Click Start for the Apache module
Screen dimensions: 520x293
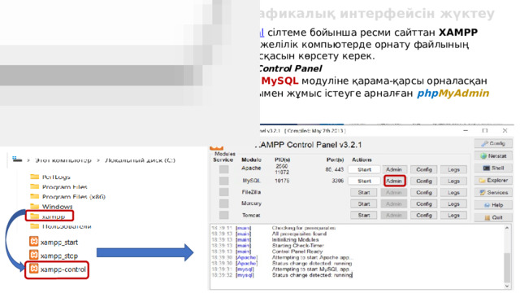coord(364,169)
